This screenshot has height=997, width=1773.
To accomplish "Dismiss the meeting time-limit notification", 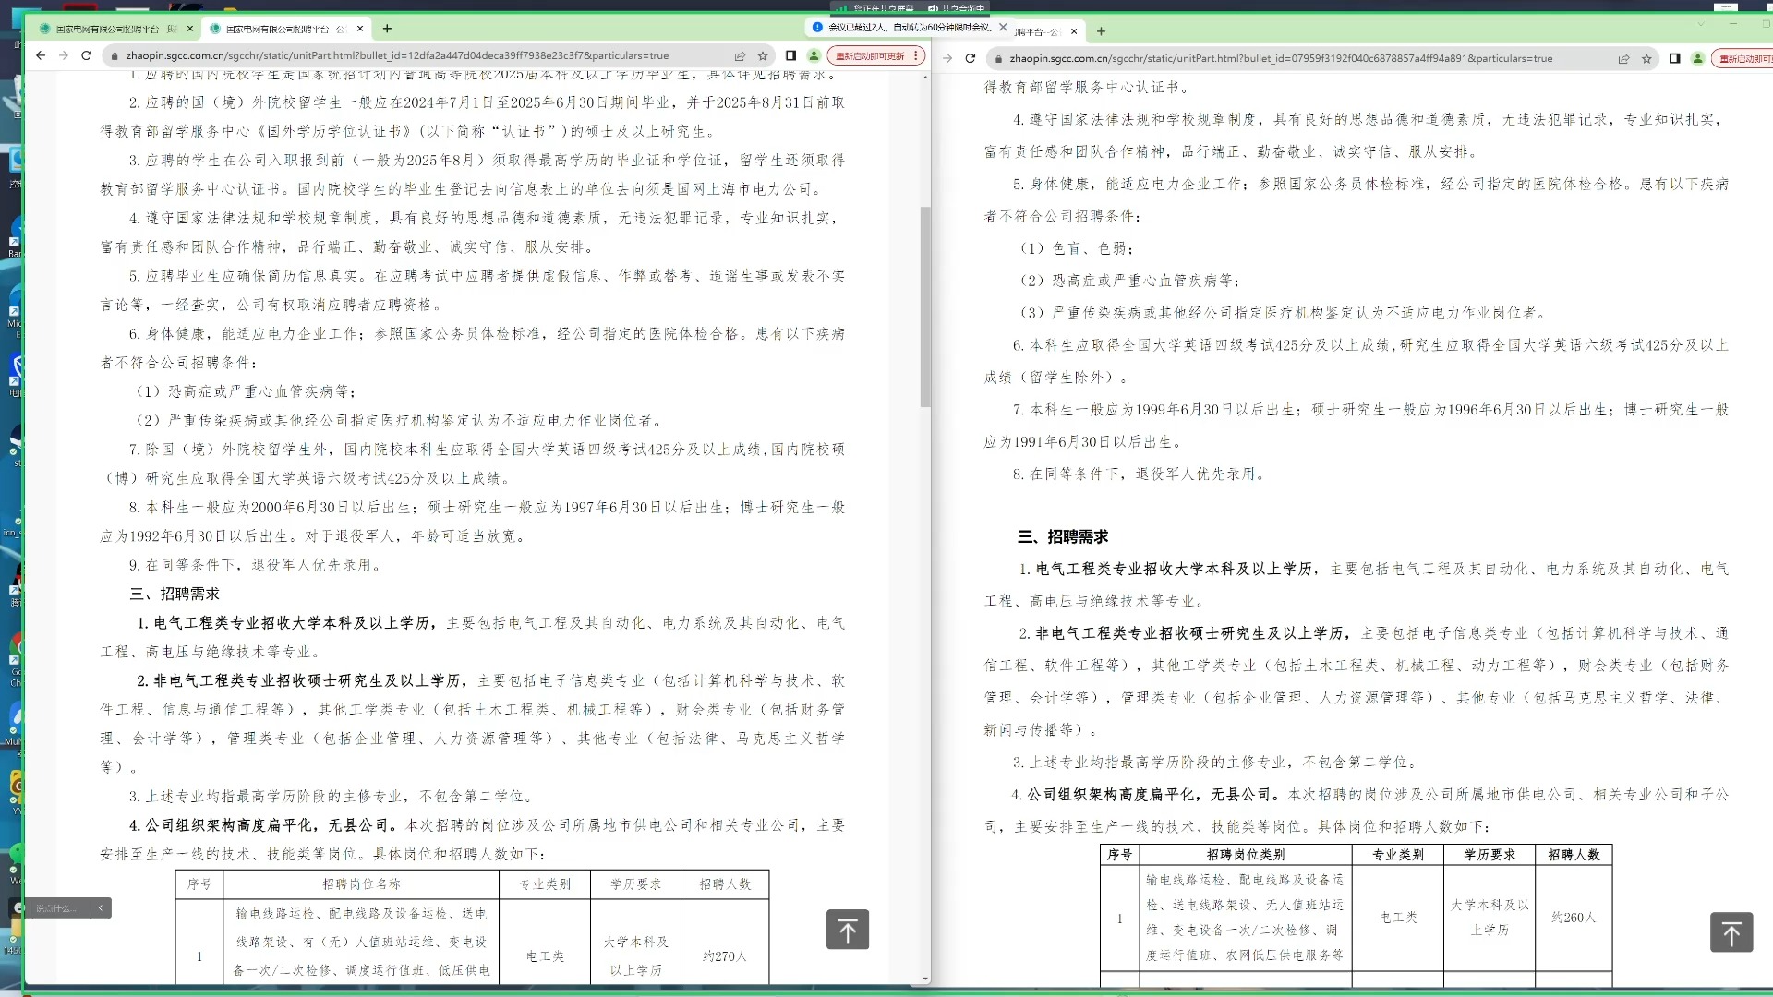I will [1003, 27].
